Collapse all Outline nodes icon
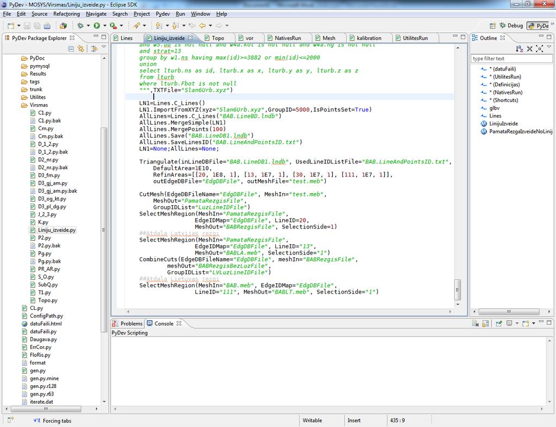 click(x=529, y=48)
